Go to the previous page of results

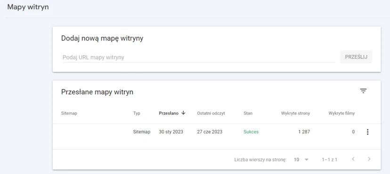[353, 159]
